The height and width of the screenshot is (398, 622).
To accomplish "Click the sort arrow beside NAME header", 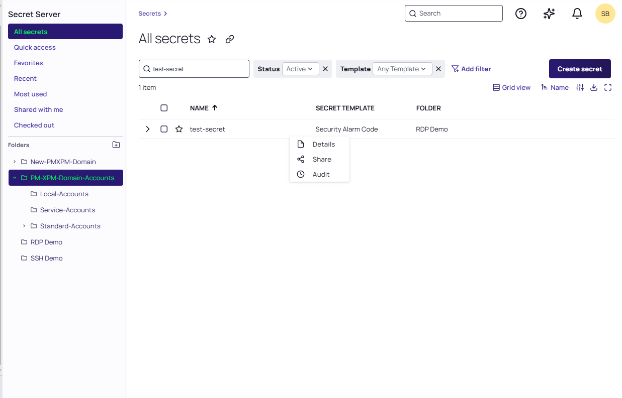I will pos(215,108).
